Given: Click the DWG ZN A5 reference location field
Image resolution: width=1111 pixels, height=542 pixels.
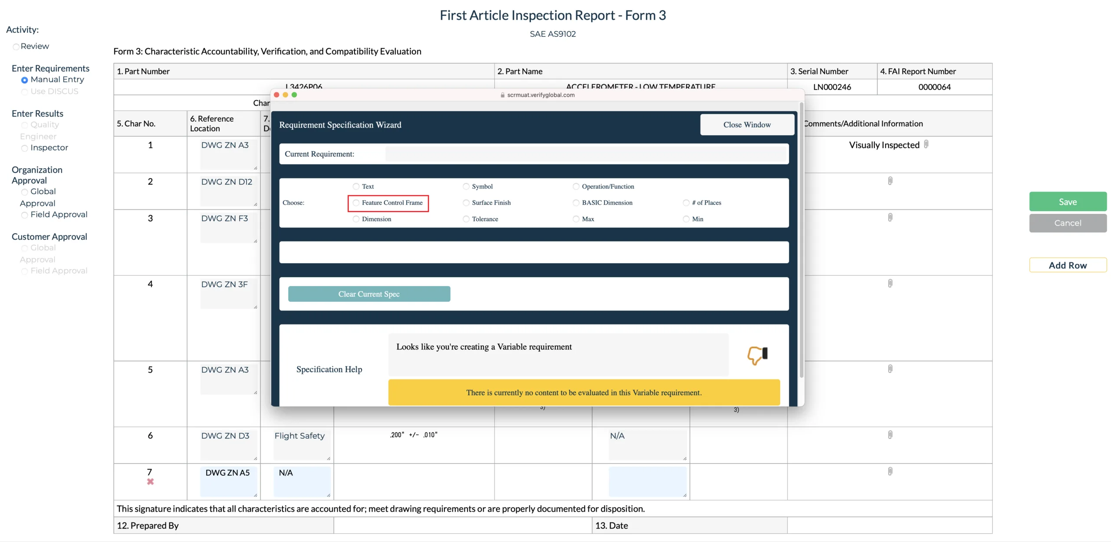Looking at the screenshot, I should pos(229,482).
